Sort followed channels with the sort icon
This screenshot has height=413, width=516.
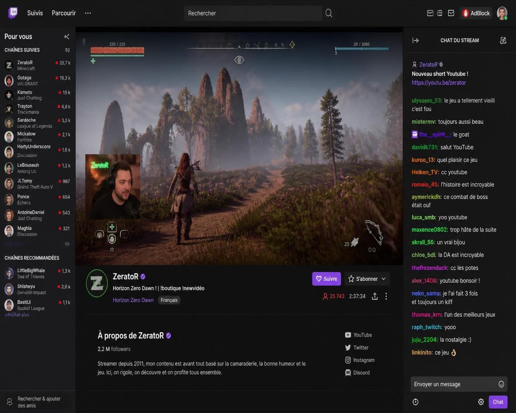(67, 50)
